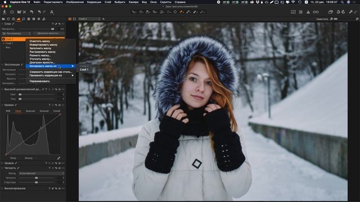Choose Сохранить коррекции как стиль…

pyautogui.click(x=51, y=72)
